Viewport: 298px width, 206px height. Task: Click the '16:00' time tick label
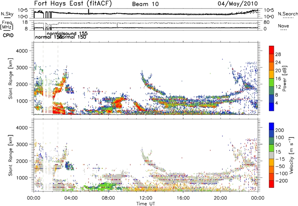coord(183,198)
